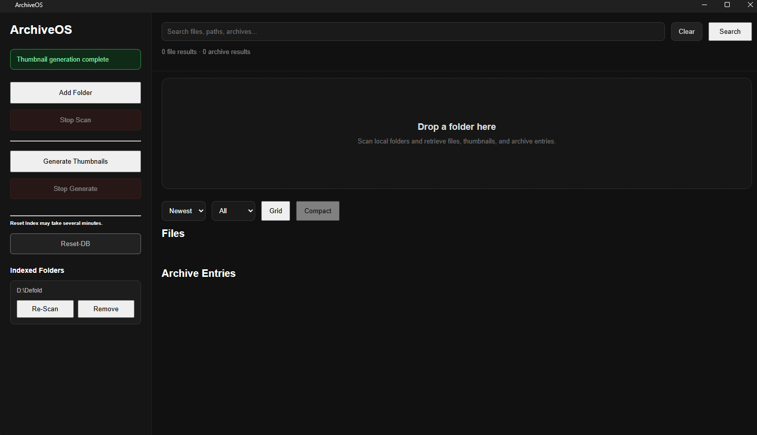Click the Add Folder button

pyautogui.click(x=75, y=92)
